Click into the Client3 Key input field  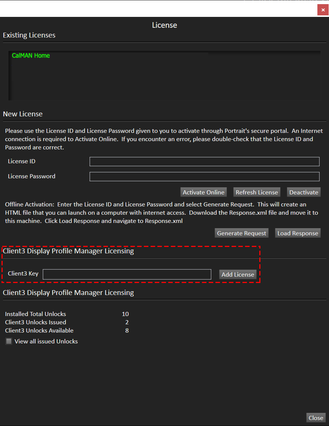coord(127,274)
